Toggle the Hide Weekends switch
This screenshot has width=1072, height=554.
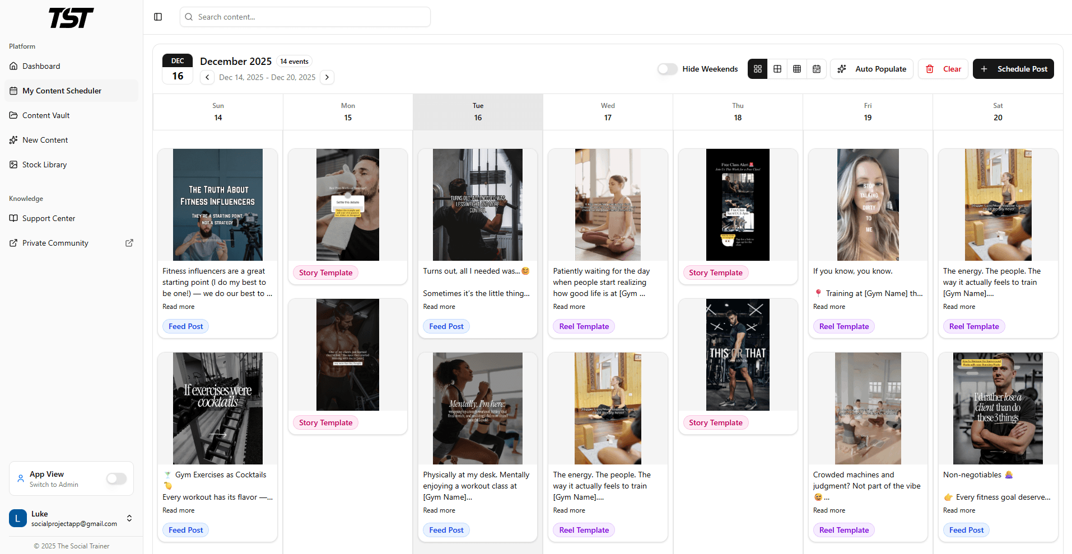click(x=668, y=69)
